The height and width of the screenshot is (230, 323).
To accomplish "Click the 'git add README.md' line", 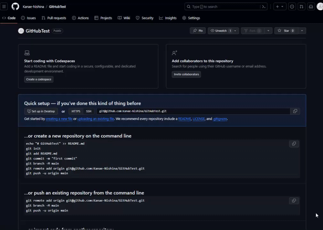I will (x=42, y=153).
